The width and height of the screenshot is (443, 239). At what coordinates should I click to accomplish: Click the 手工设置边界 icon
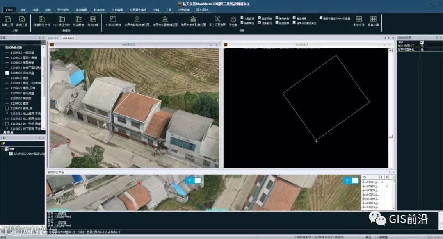click(217, 19)
